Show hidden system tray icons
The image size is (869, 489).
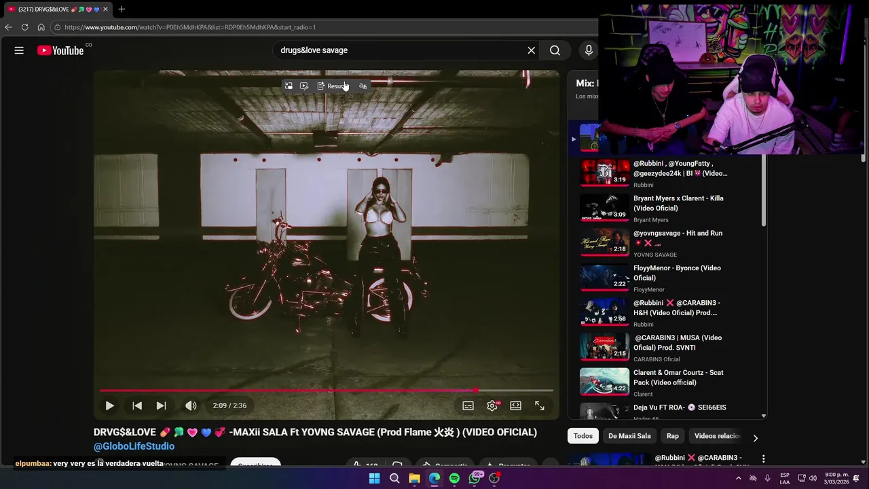(739, 478)
